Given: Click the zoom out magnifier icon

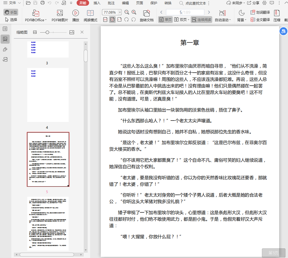Looking at the screenshot, I should point(127,12).
